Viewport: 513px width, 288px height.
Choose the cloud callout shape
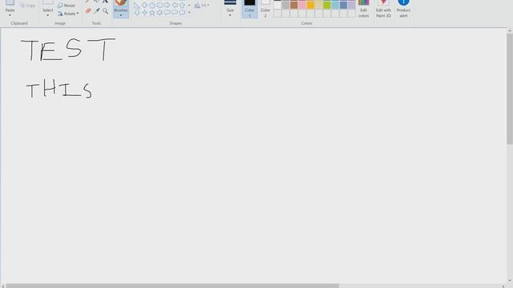coord(182,13)
